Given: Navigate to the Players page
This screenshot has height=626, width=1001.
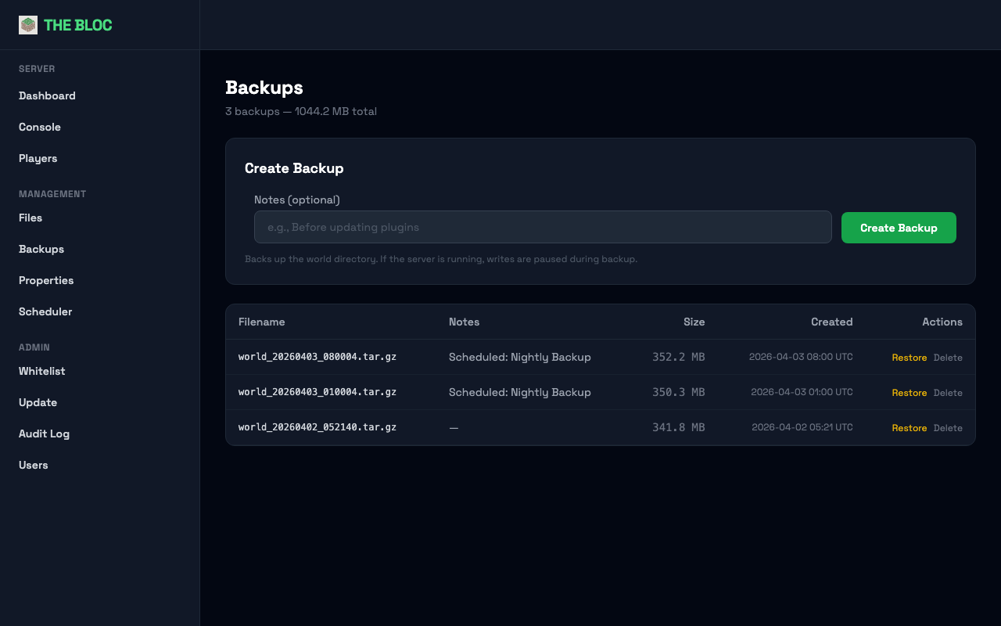Looking at the screenshot, I should (38, 158).
